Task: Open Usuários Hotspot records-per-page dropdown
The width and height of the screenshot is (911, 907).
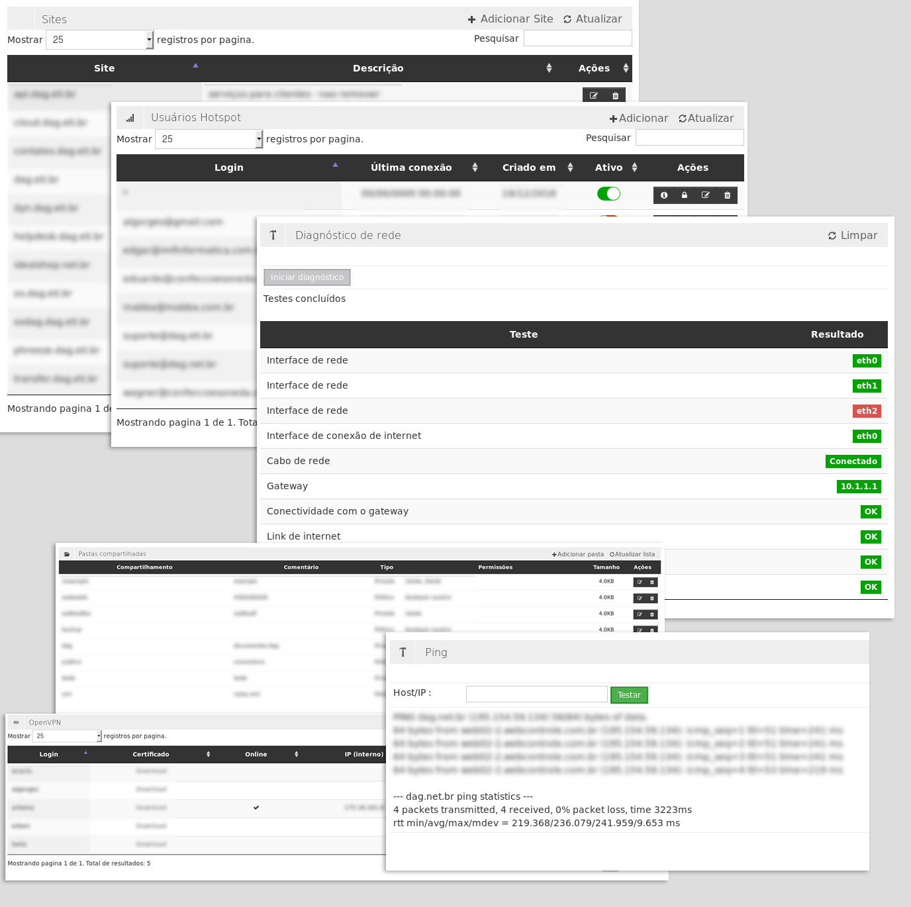Action: (209, 139)
